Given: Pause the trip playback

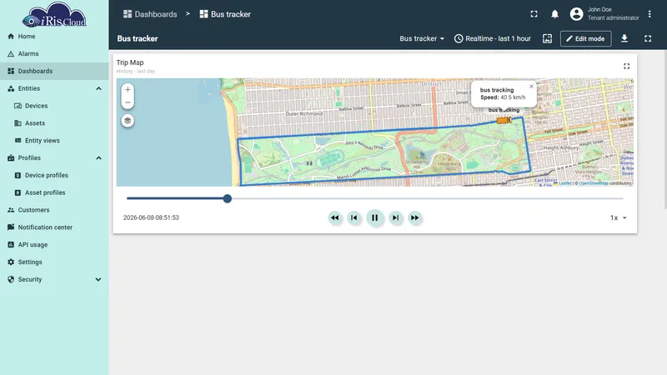Looking at the screenshot, I should coord(374,217).
